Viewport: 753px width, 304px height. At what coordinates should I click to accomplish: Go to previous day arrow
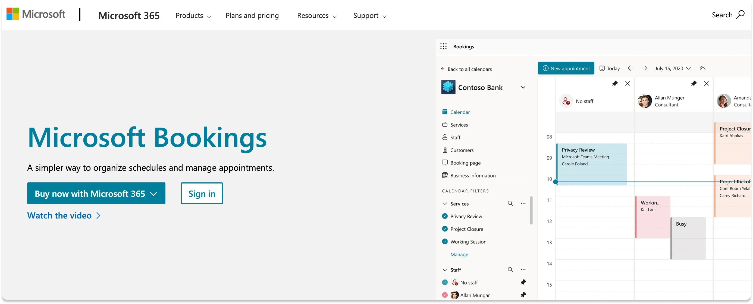click(x=630, y=68)
